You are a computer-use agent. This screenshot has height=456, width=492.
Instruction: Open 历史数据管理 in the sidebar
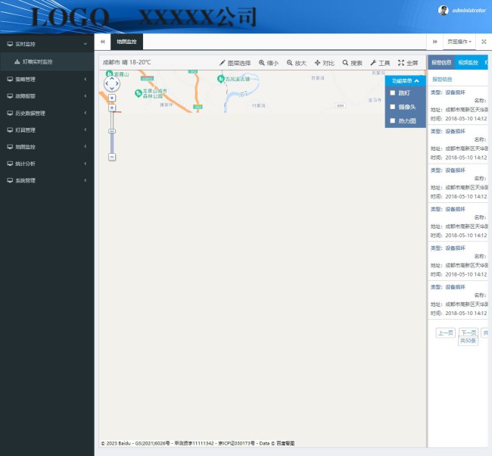coord(47,113)
